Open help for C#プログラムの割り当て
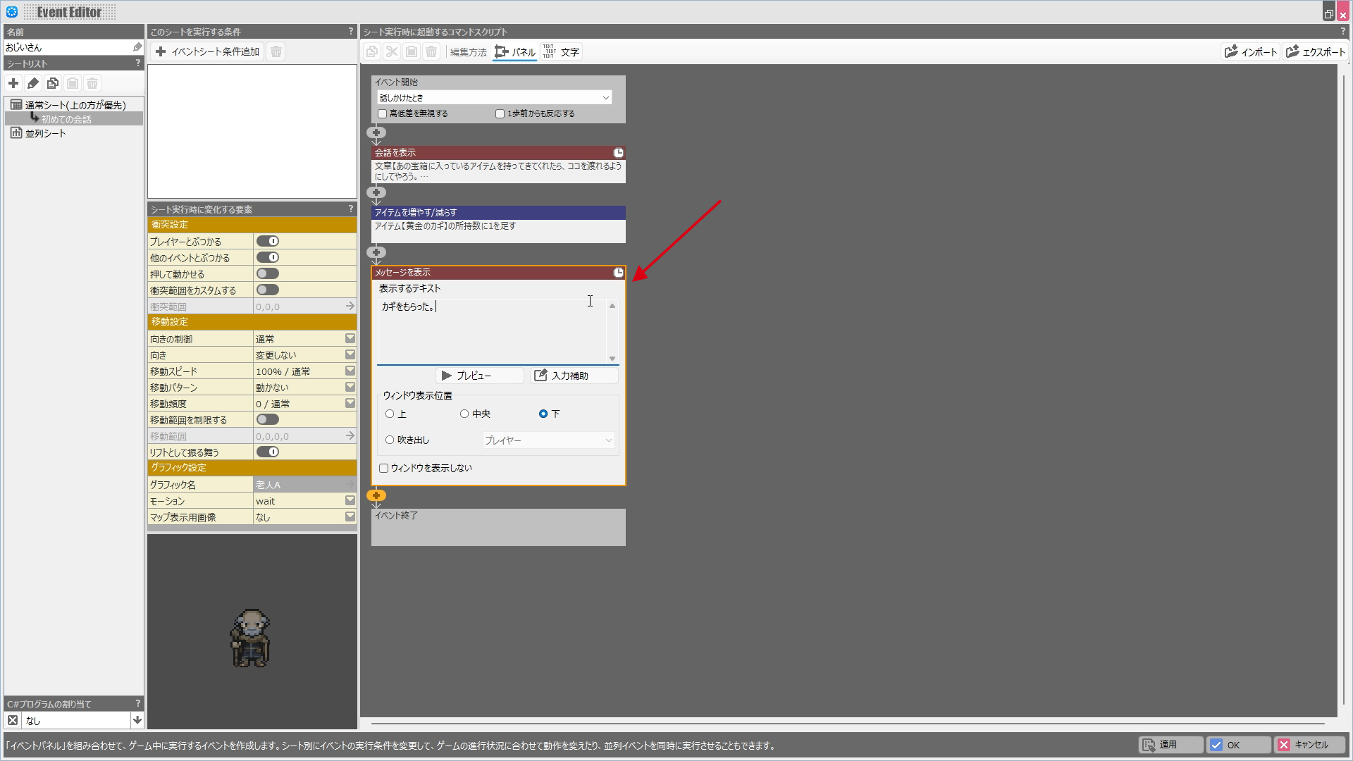The height and width of the screenshot is (761, 1353). click(137, 704)
